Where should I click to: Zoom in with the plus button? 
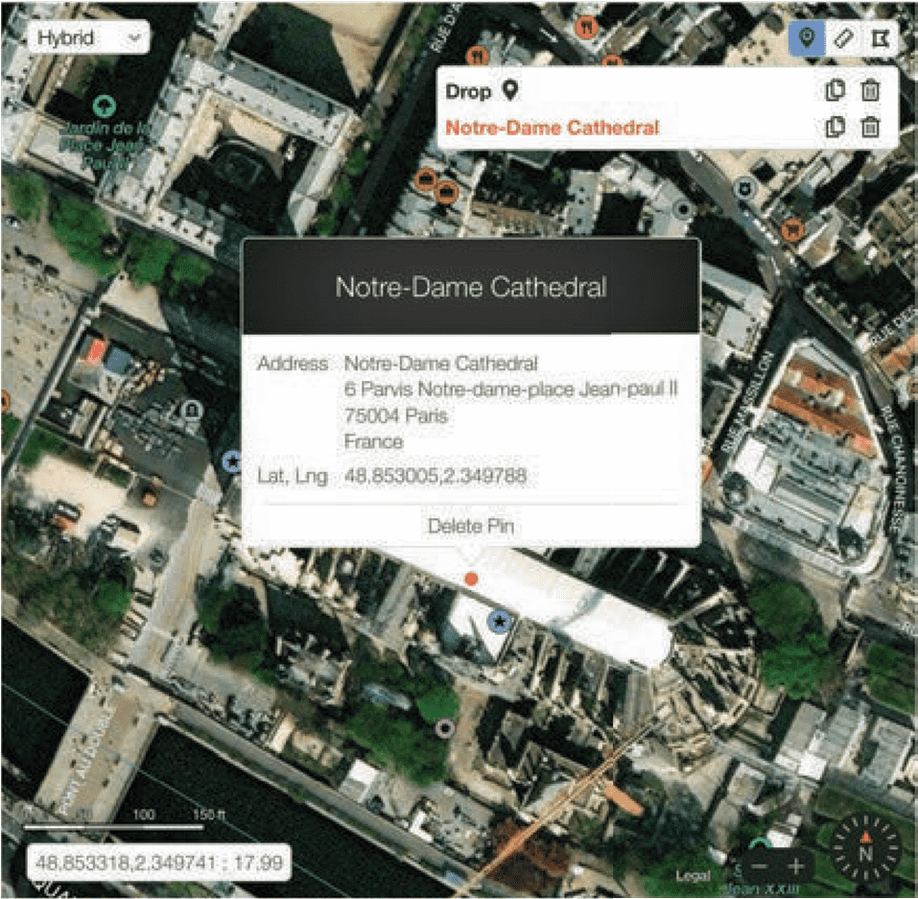point(796,866)
